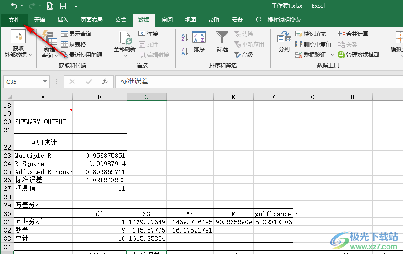Screen dimensions: 403x254
Task: Select column F header
Action: tap(273, 97)
